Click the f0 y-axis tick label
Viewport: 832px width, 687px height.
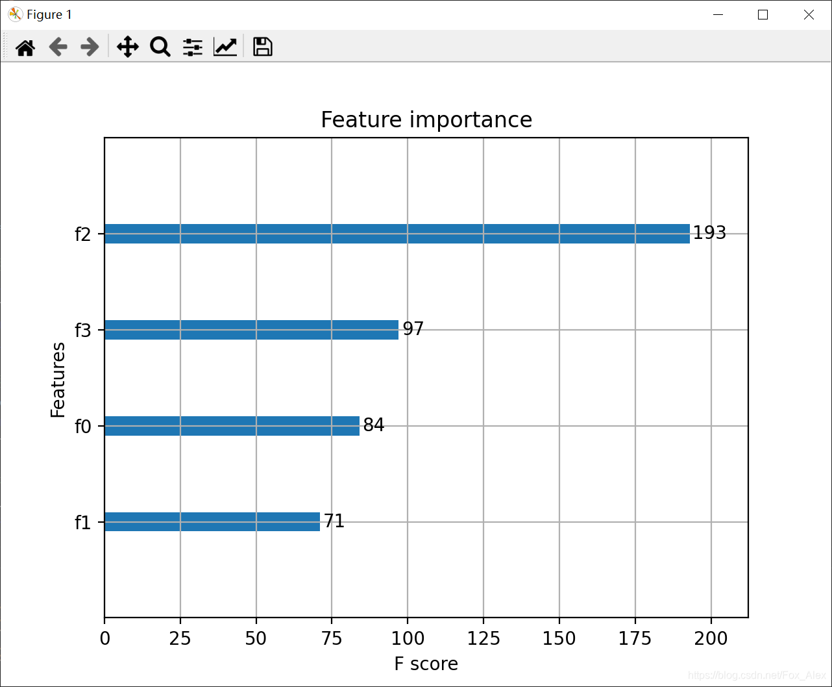coord(83,427)
